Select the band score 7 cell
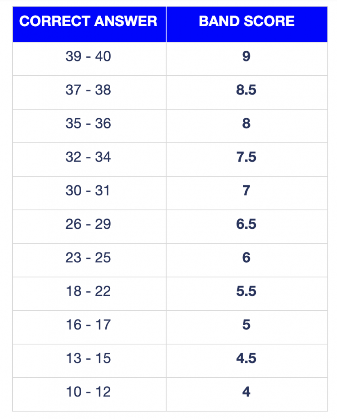The width and height of the screenshot is (337, 419). 247,193
